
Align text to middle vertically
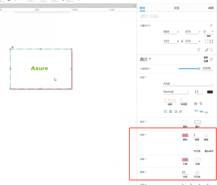[x=201, y=112]
